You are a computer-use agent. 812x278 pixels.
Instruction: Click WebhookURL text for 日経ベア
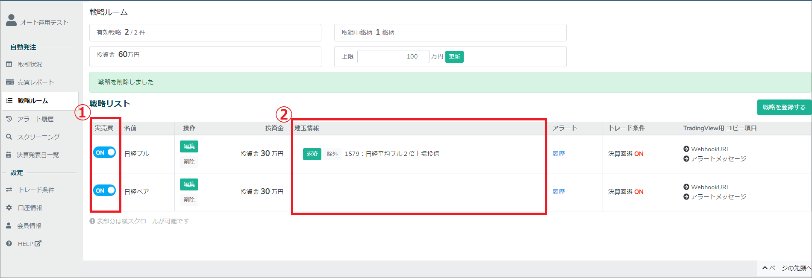(x=710, y=187)
